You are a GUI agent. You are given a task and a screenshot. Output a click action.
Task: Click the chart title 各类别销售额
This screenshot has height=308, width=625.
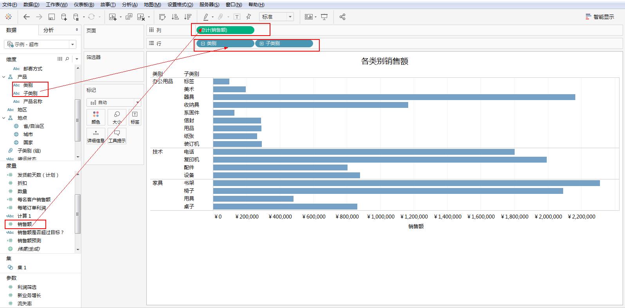coord(385,61)
